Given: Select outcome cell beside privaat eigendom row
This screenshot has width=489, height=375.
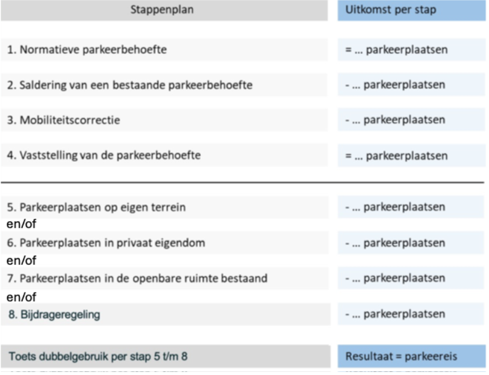Looking at the screenshot, I should 412,243.
